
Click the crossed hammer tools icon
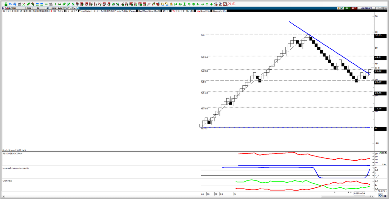point(24,4)
